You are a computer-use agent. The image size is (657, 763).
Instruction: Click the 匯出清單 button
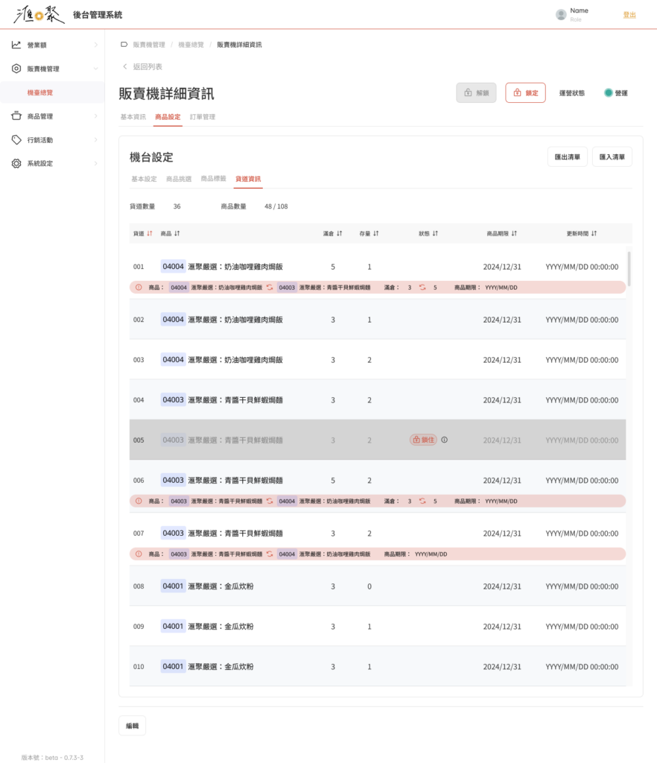(567, 157)
